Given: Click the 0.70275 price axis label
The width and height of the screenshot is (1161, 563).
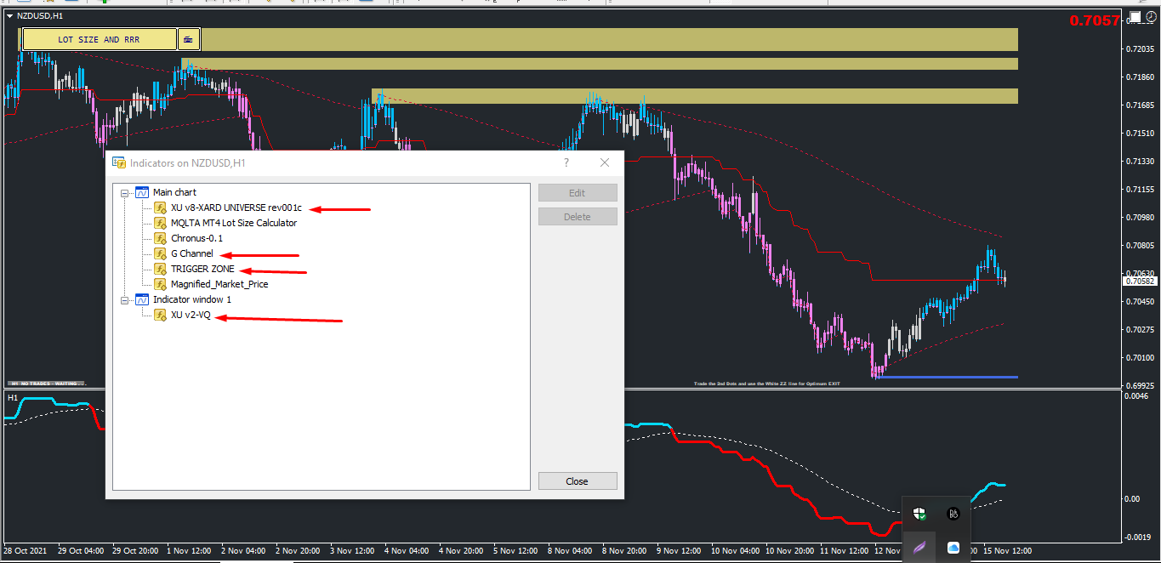Looking at the screenshot, I should pyautogui.click(x=1140, y=329).
